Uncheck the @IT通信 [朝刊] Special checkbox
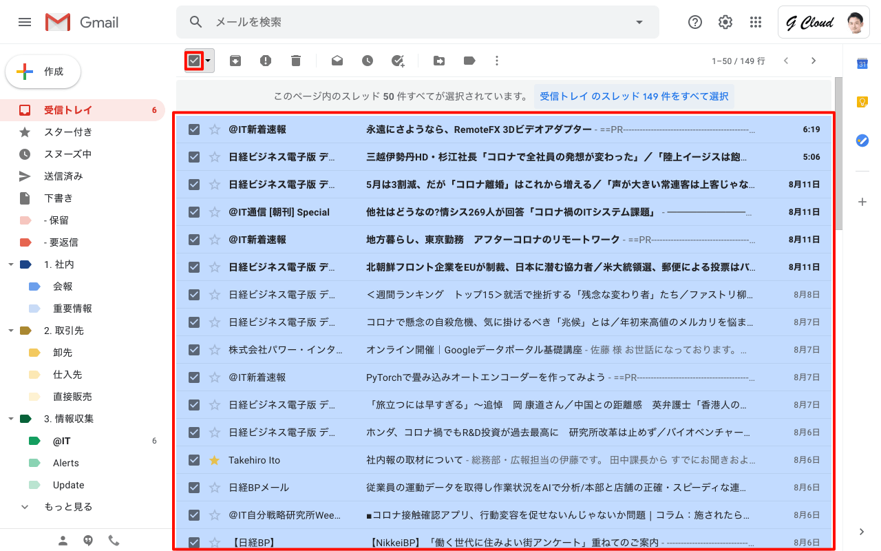The image size is (881, 551). [194, 212]
